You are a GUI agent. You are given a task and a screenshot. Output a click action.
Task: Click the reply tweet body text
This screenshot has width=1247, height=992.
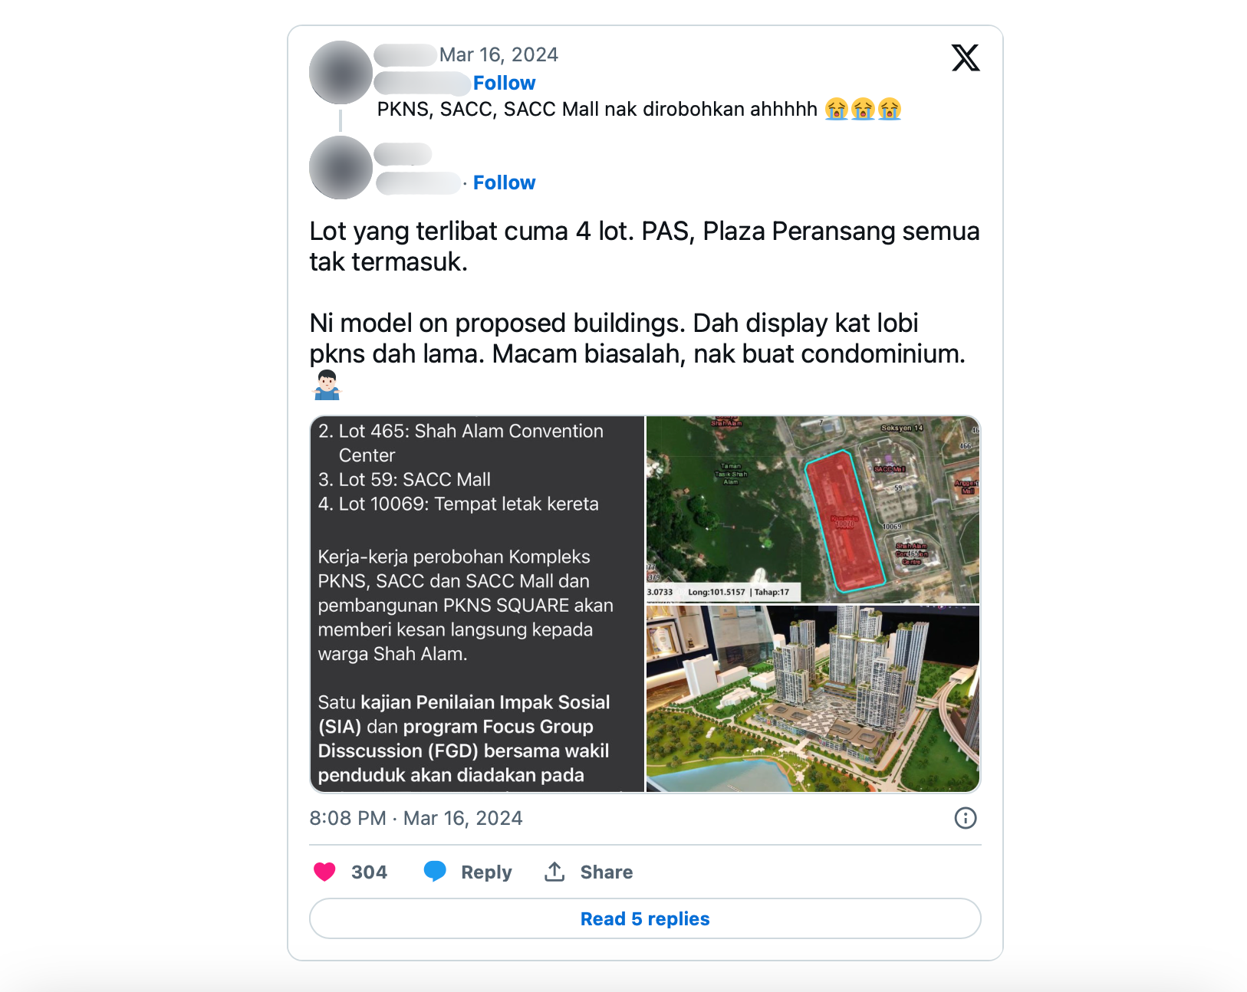(644, 292)
